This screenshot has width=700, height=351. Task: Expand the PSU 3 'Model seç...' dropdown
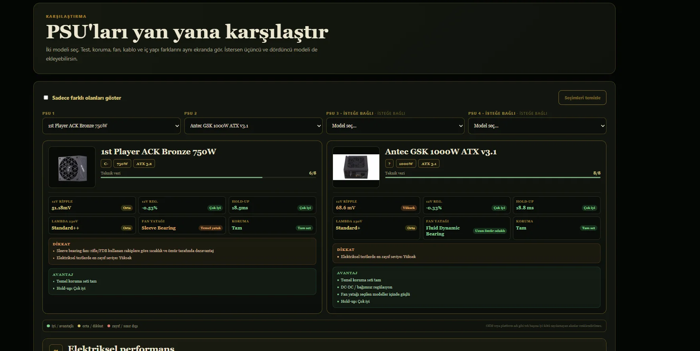click(x=395, y=126)
